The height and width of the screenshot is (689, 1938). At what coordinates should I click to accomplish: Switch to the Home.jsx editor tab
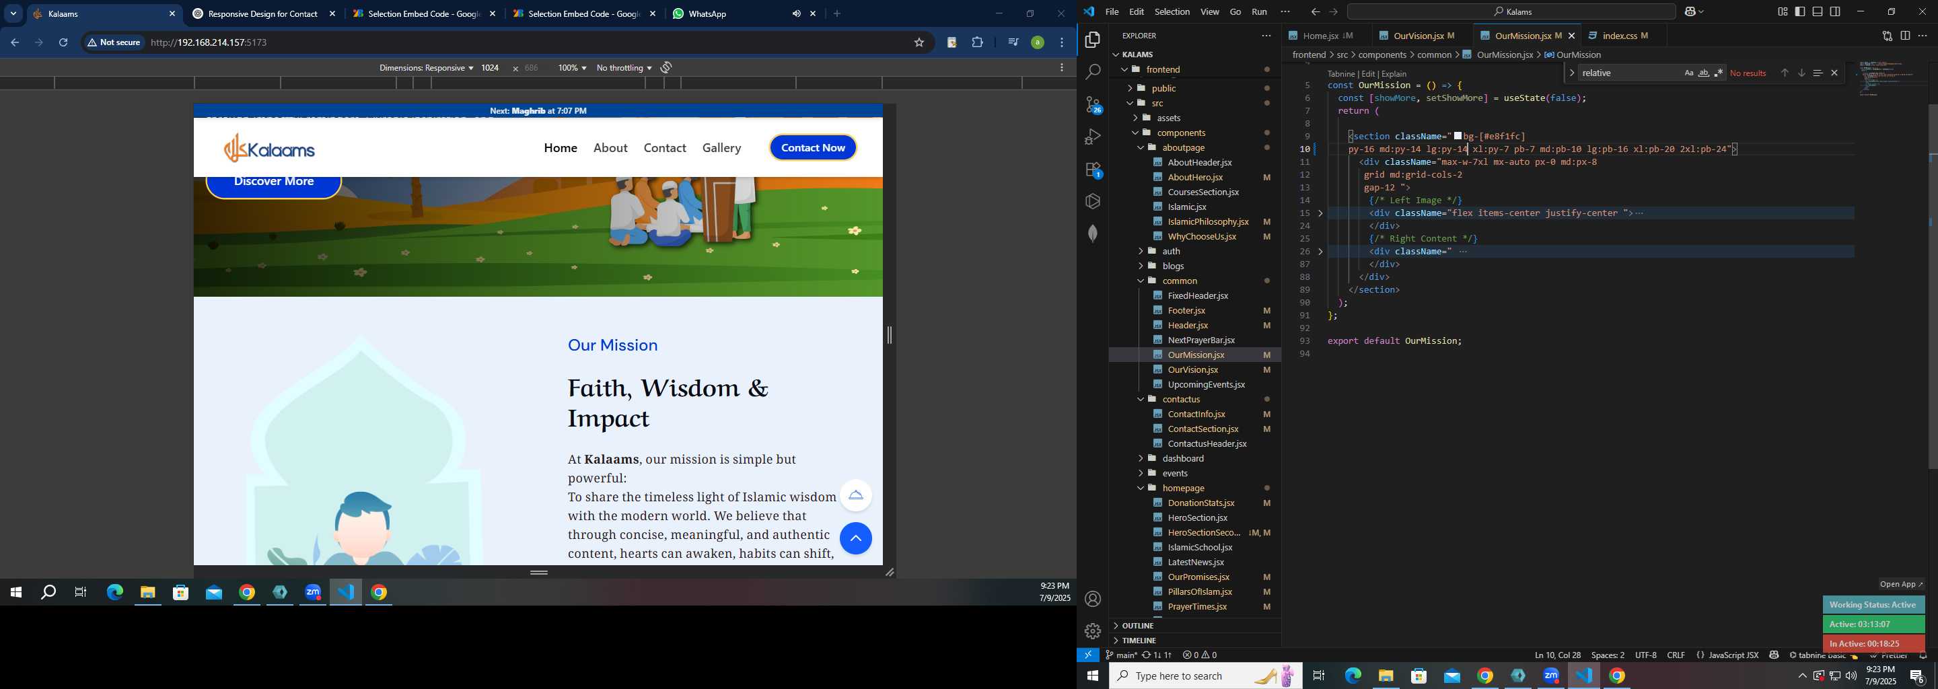(1326, 36)
